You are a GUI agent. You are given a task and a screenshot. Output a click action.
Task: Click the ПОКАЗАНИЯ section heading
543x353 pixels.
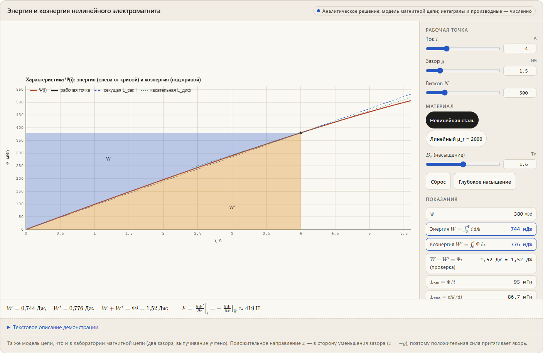[442, 199]
